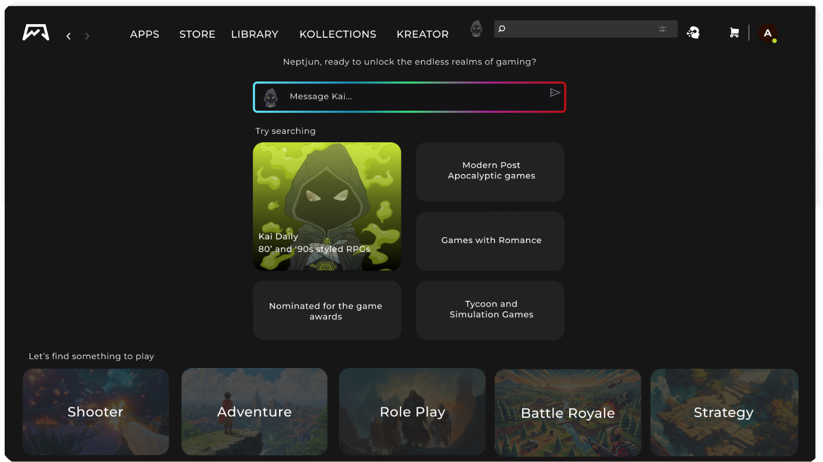Open search filter sliders icon
823x462 pixels.
pos(663,29)
